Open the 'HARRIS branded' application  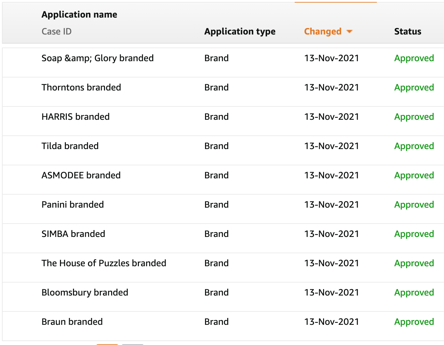click(x=76, y=117)
